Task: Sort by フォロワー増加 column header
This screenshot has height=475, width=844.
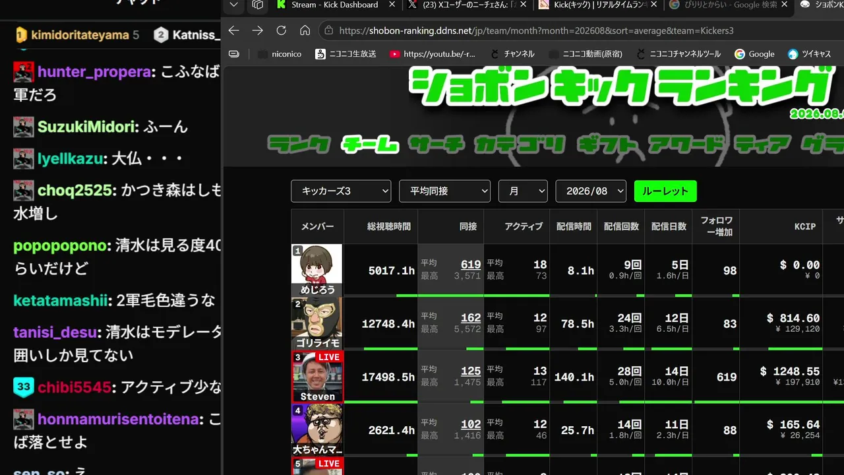Action: coord(716,226)
